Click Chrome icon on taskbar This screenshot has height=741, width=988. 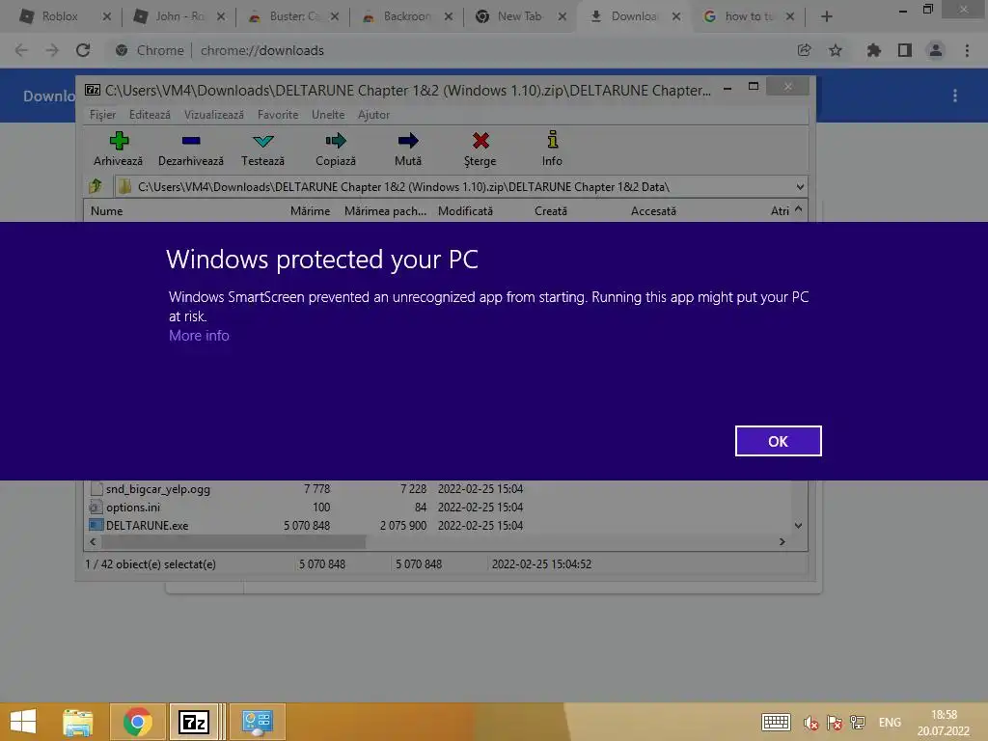pos(137,722)
